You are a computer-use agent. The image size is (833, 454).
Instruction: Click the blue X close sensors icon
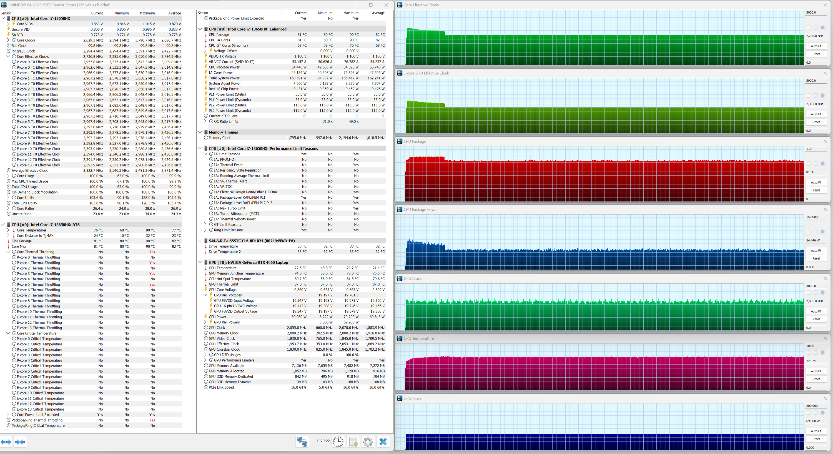(383, 441)
